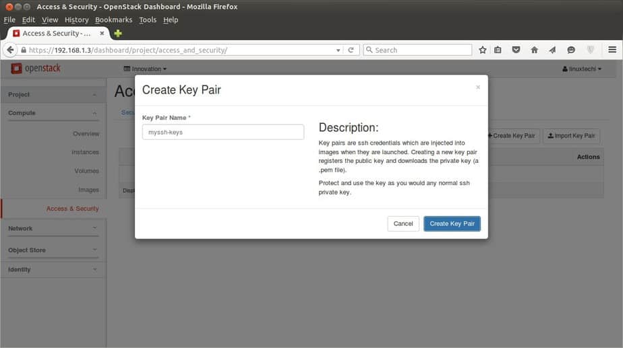Go to Volumes in the sidebar
This screenshot has height=348, width=623.
point(86,170)
